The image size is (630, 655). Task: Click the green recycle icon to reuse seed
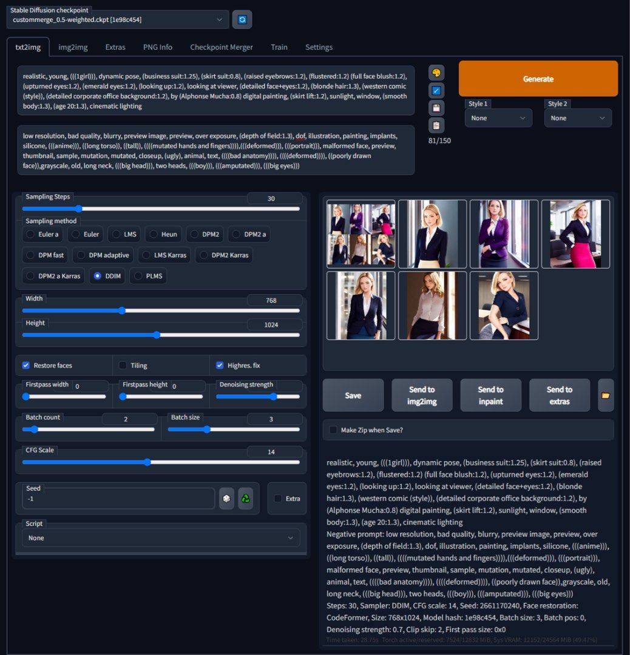245,499
